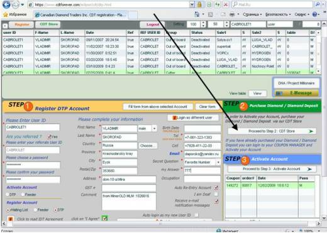Toggle Receive e-mail notification checkbox
Image resolution: width=327 pixels, height=233 pixels.
click(216, 202)
